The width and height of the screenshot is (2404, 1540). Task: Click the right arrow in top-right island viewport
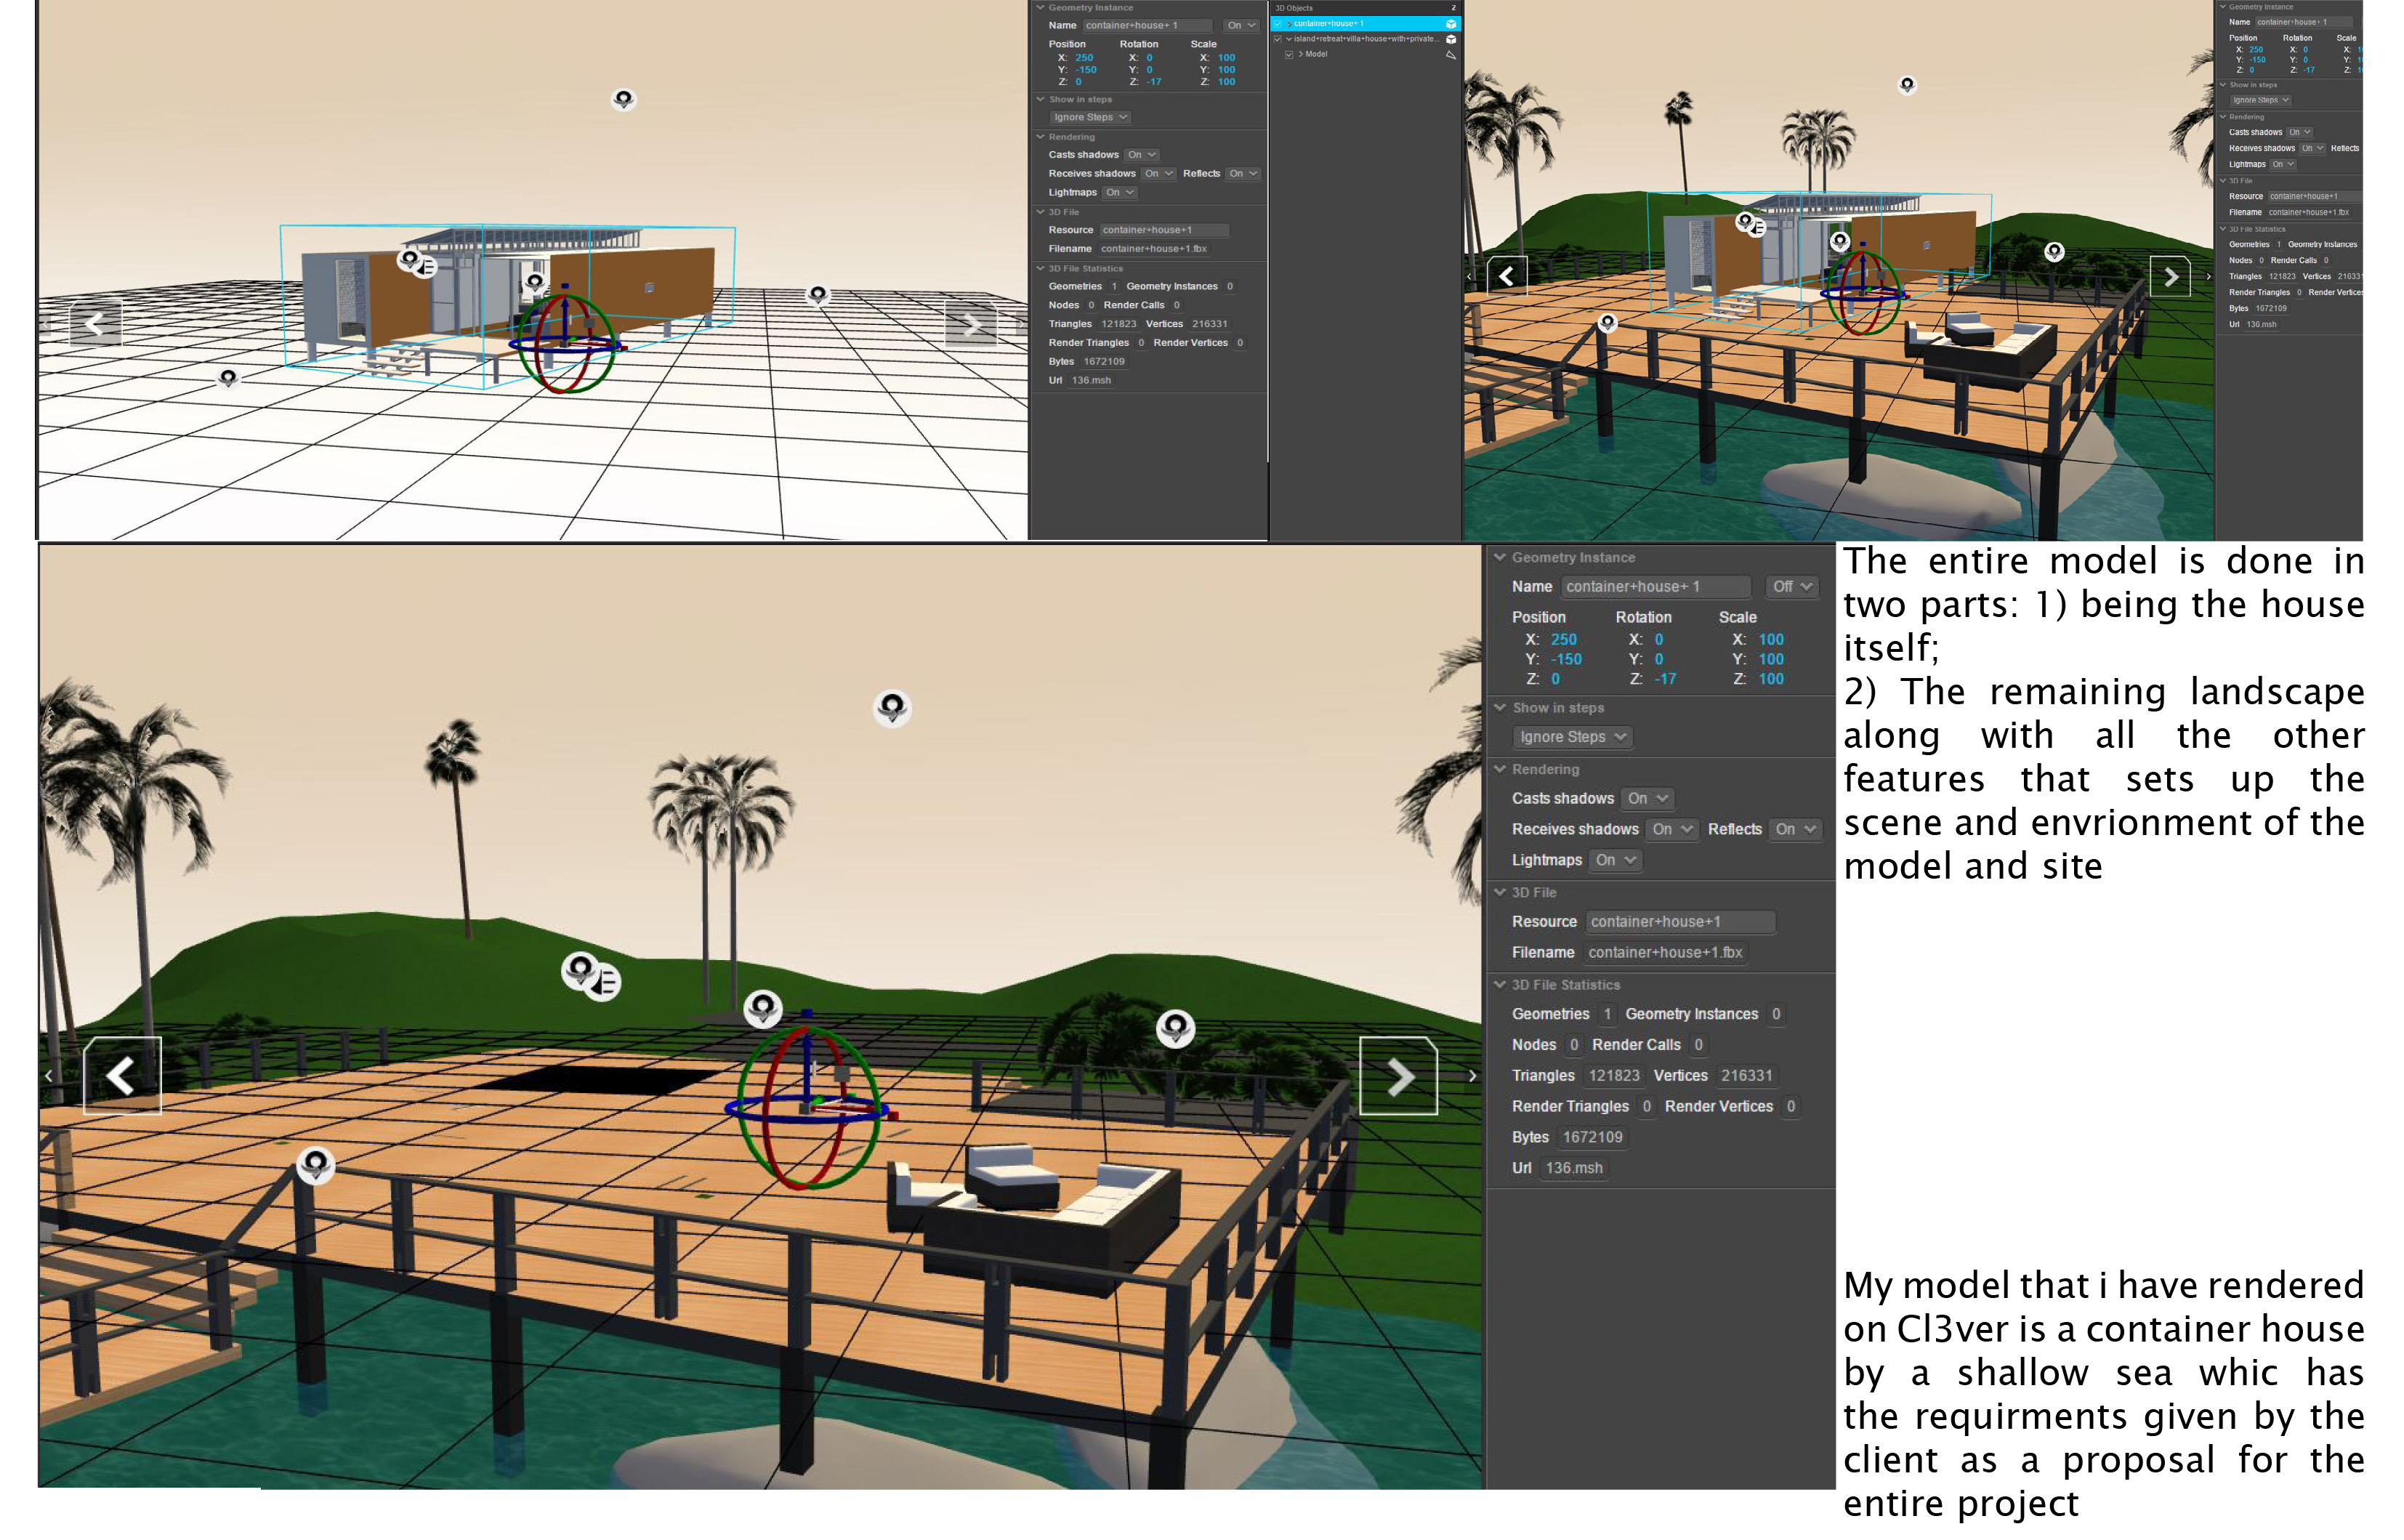(x=2170, y=276)
